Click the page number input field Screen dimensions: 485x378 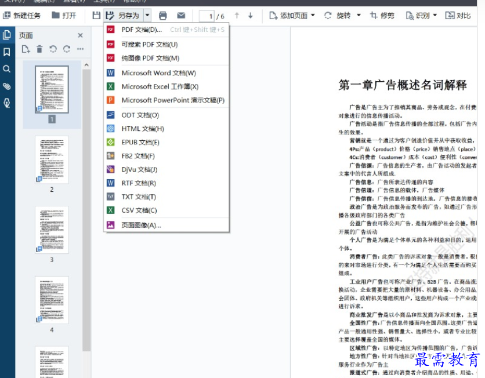[207, 16]
